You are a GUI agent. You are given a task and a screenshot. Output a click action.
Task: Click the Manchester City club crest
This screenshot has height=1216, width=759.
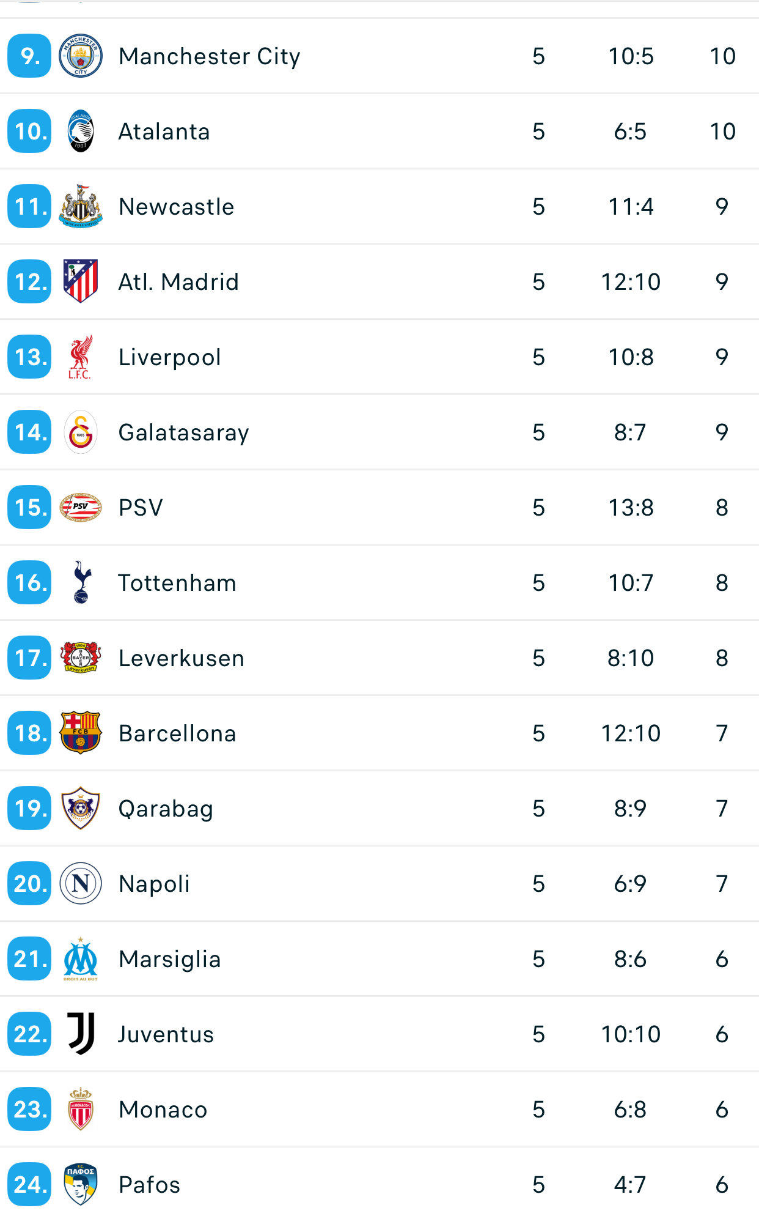(x=81, y=56)
